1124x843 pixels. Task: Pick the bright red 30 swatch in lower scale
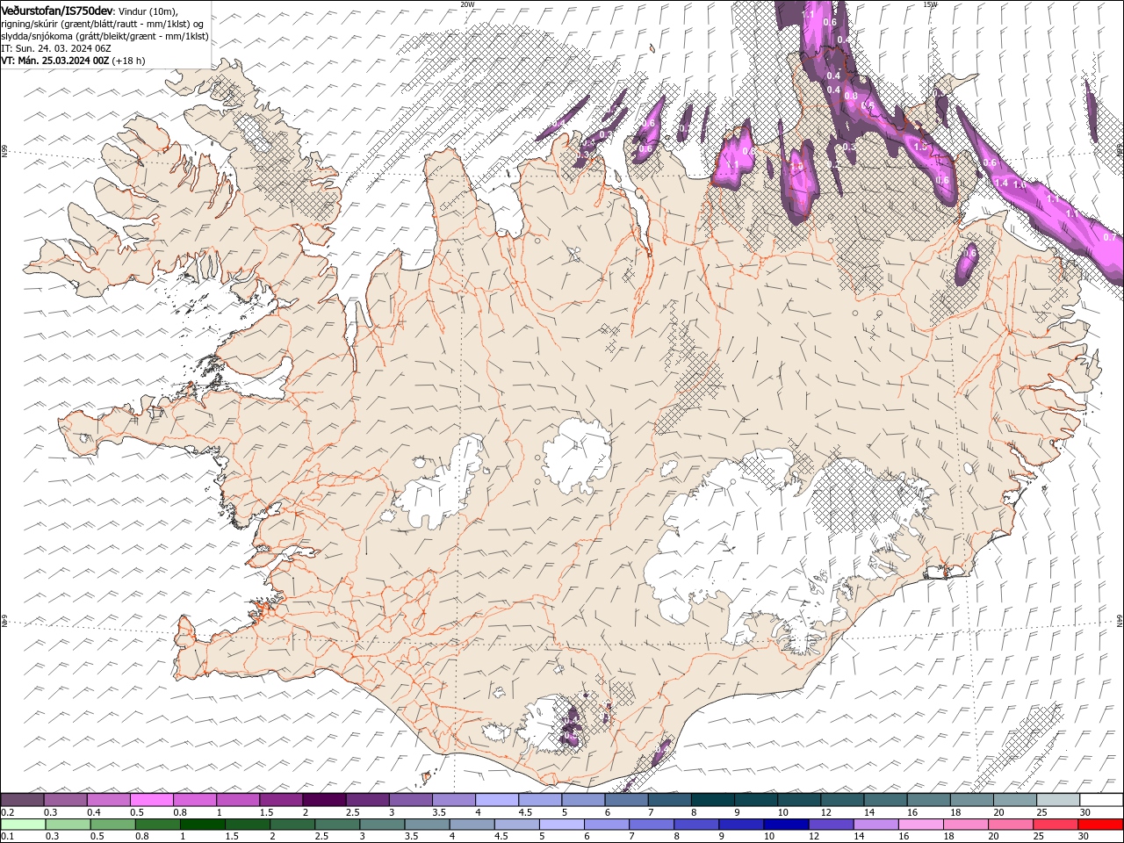click(1100, 825)
